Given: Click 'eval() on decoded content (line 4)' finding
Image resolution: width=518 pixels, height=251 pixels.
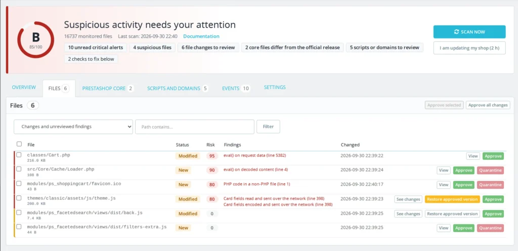Looking at the screenshot, I should click(255, 170).
